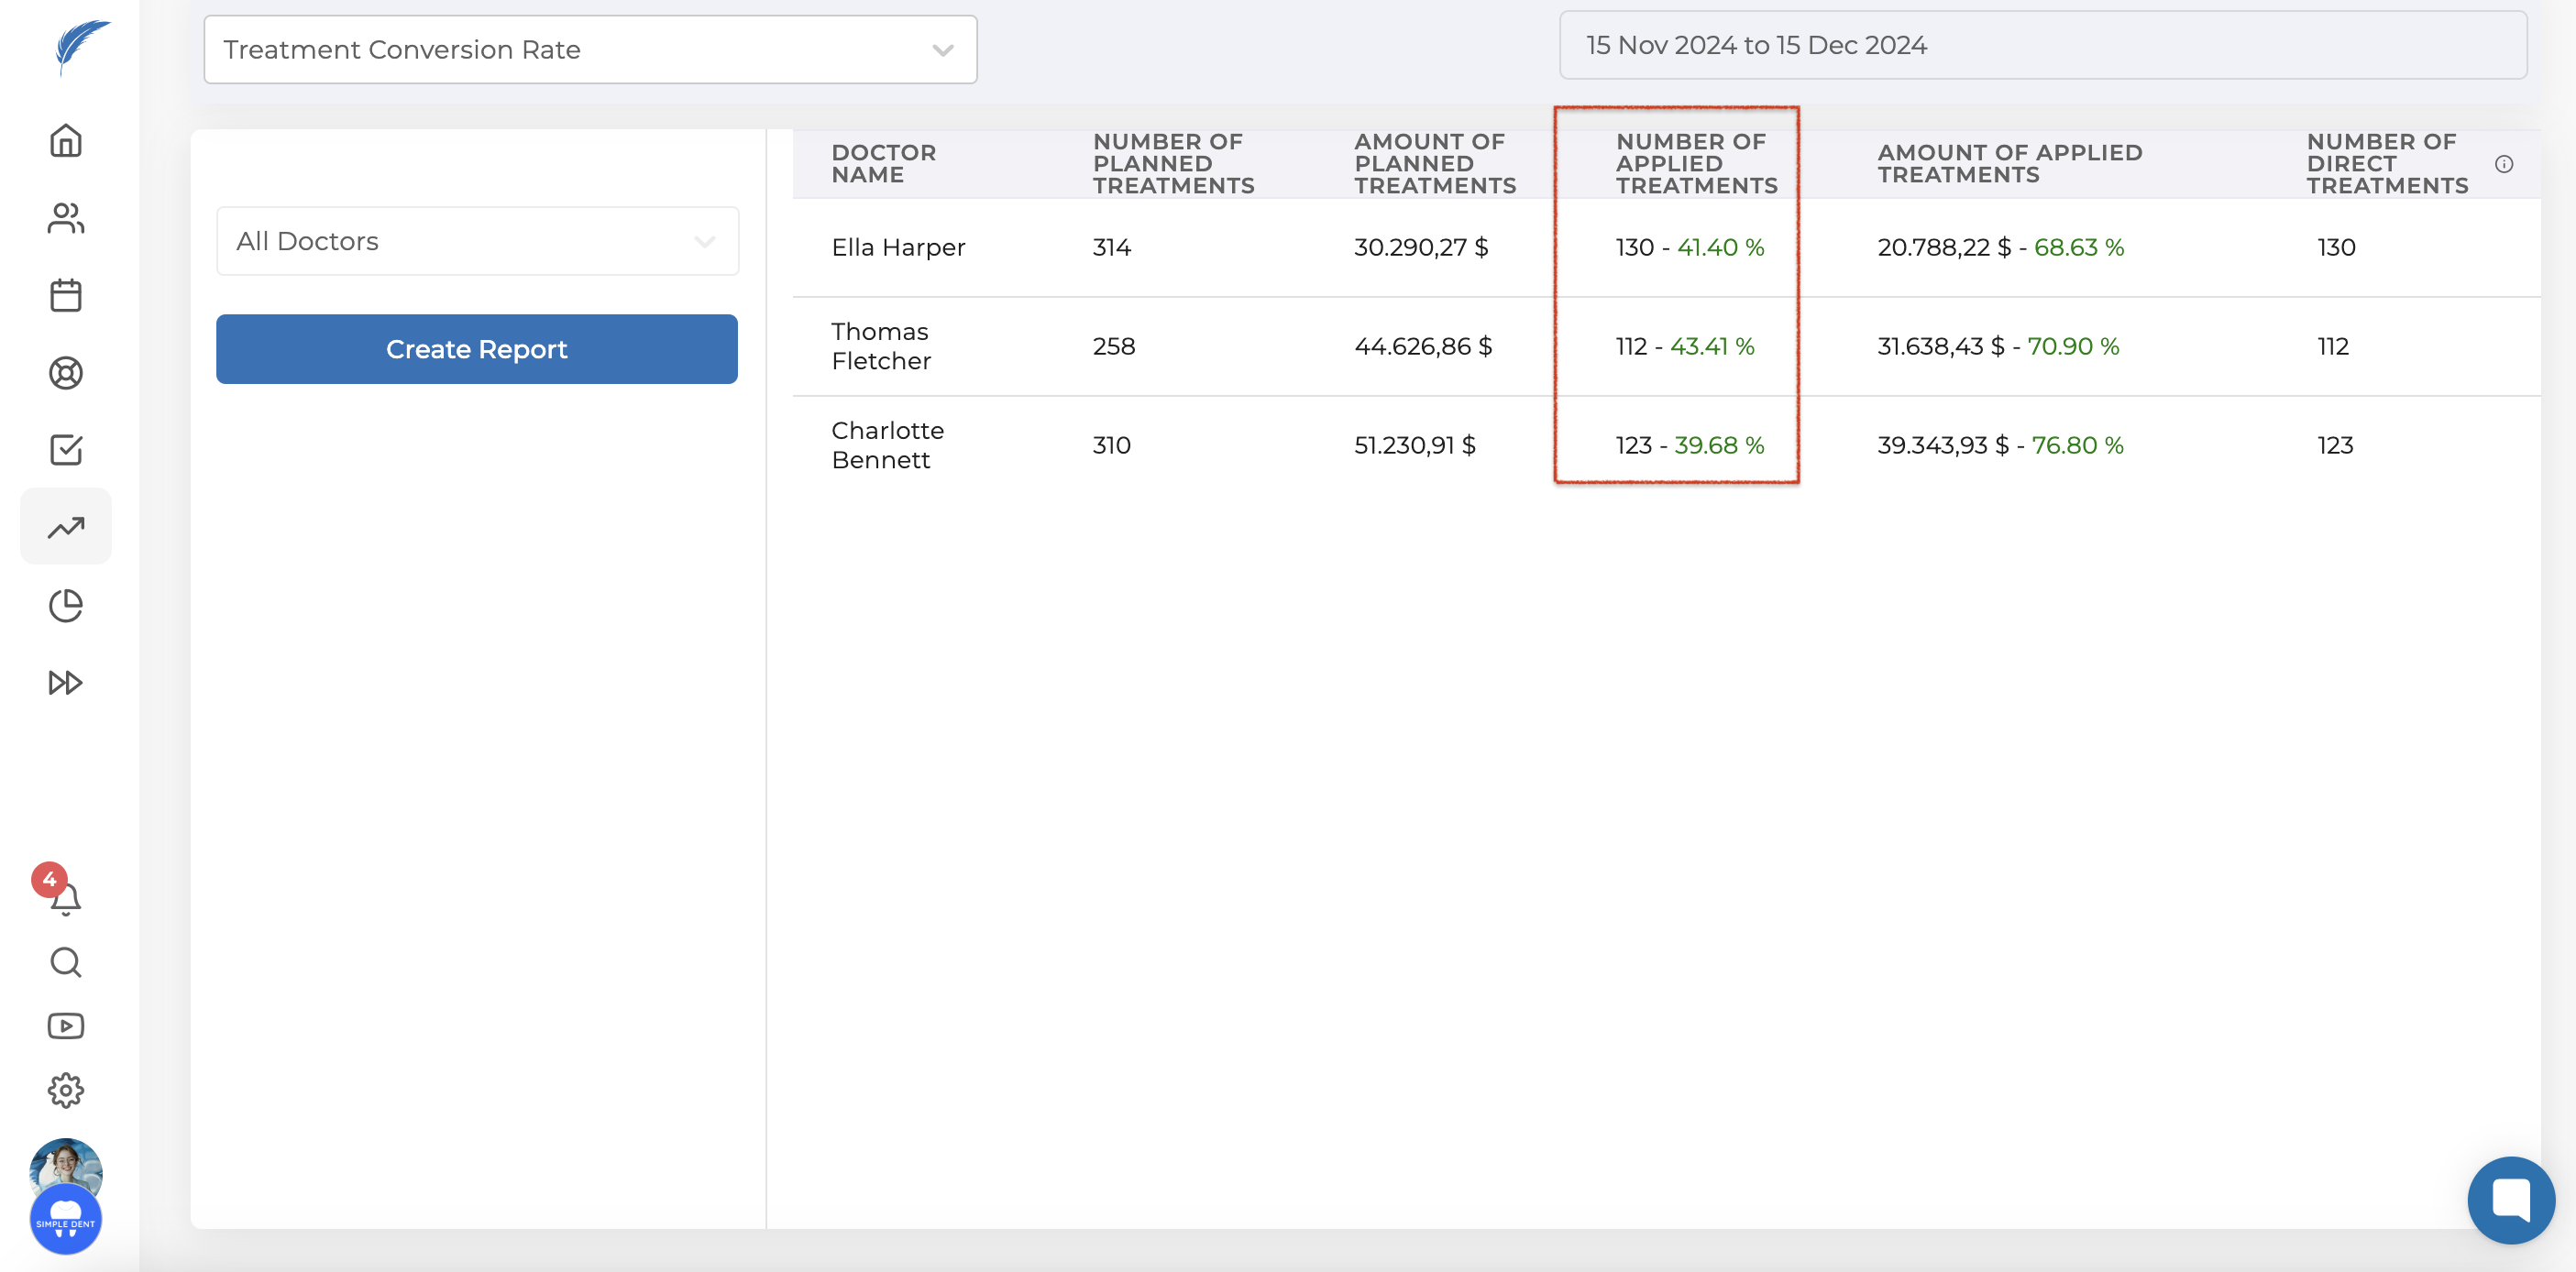Open the settings gear icon

[x=66, y=1090]
